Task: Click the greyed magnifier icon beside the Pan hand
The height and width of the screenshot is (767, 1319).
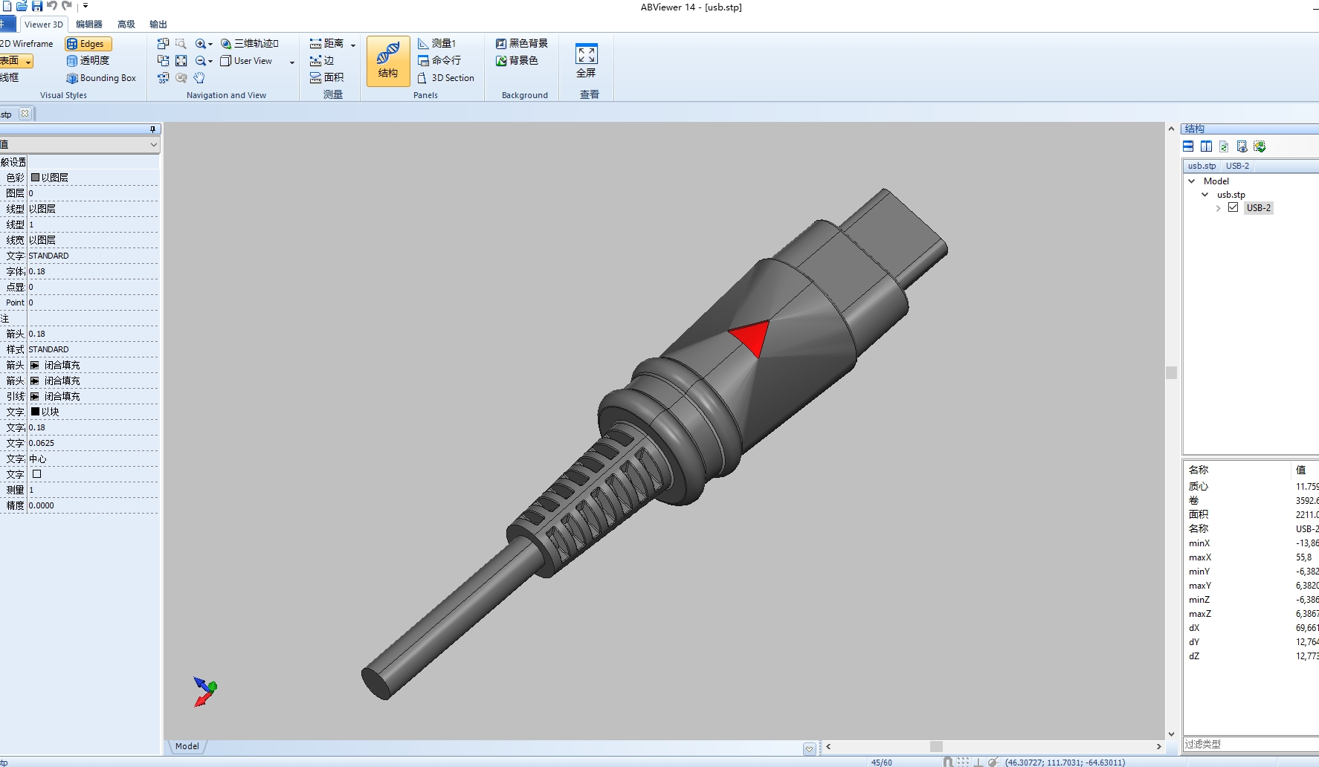Action: point(181,78)
